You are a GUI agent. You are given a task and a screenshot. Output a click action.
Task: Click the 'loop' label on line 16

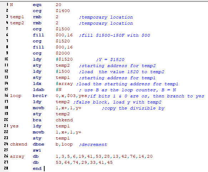[16, 96]
